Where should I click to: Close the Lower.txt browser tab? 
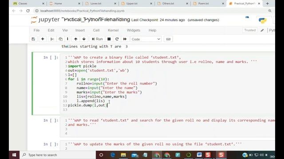click(x=115, y=4)
